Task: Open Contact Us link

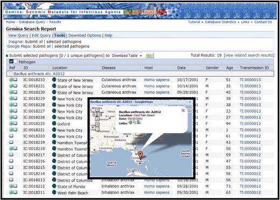Action: (x=263, y=22)
